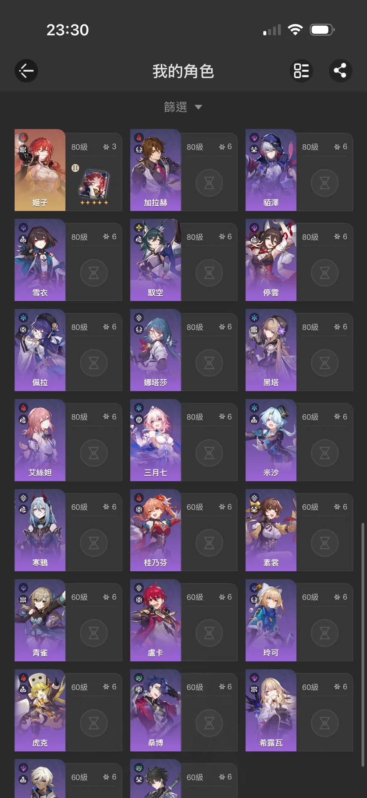Tap 米沙's empty light cone slot
This screenshot has height=798, width=367.
[325, 453]
